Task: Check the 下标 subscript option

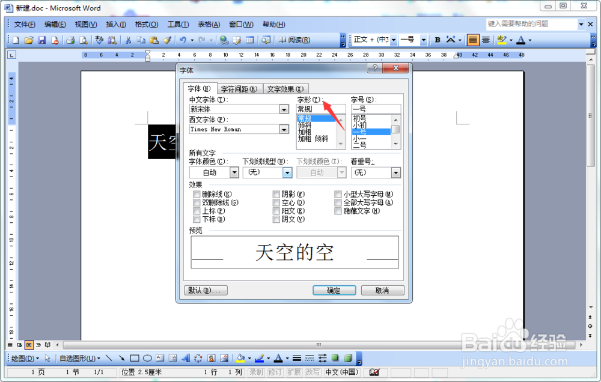Action: click(x=197, y=220)
